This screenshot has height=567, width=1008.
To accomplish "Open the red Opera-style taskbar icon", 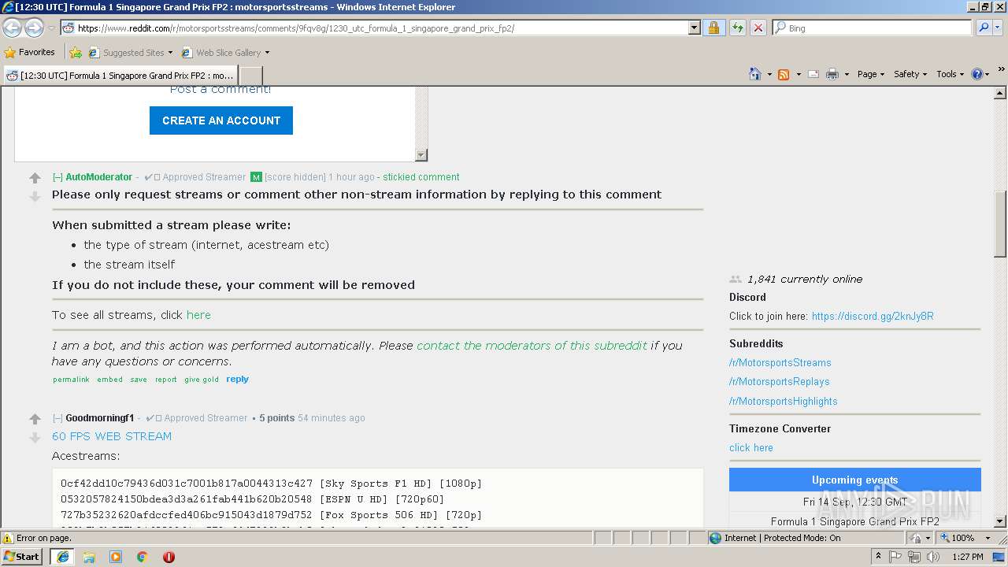I will pyautogui.click(x=169, y=557).
